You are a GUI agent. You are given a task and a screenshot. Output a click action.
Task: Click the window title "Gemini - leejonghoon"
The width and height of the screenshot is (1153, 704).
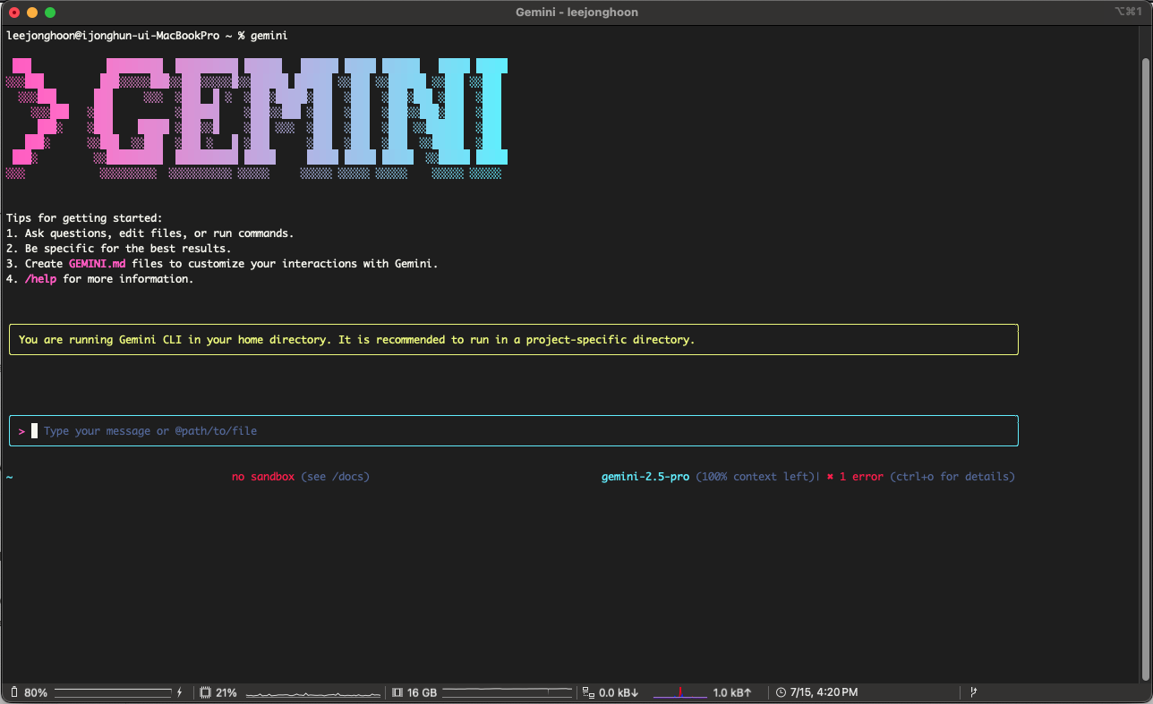[x=576, y=12]
